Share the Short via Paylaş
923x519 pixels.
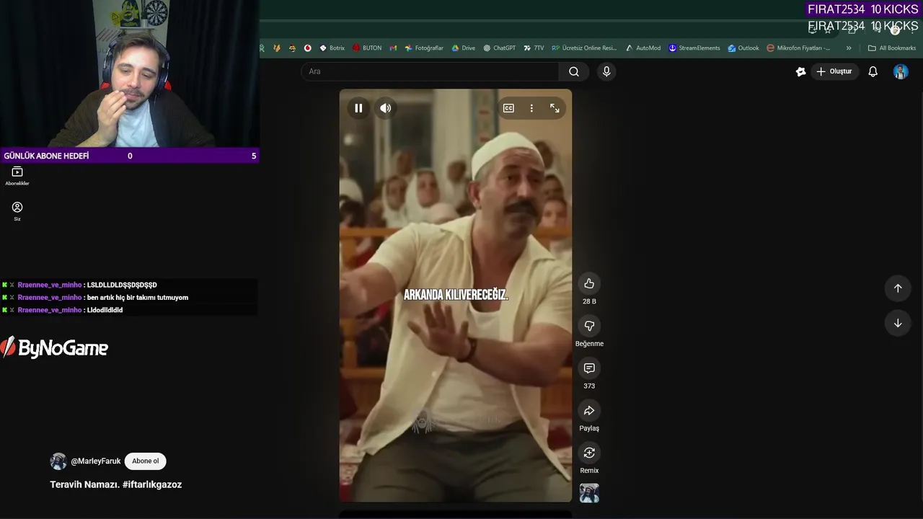pyautogui.click(x=589, y=410)
